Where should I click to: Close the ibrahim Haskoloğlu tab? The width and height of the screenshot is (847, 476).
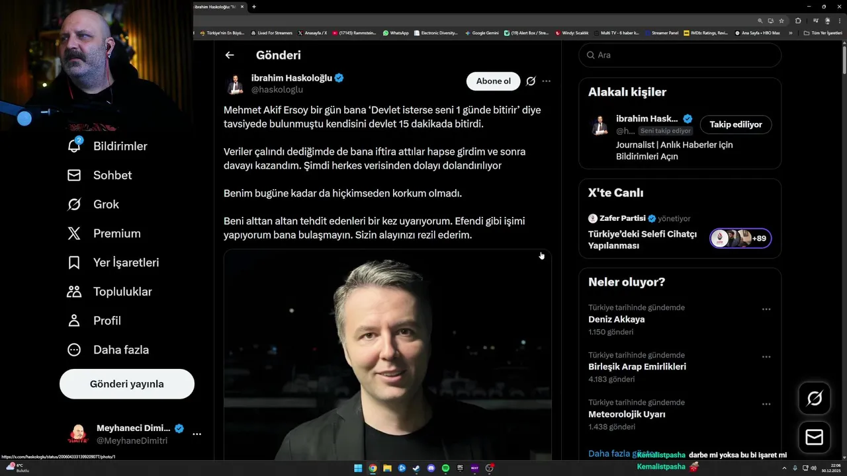coord(242,7)
